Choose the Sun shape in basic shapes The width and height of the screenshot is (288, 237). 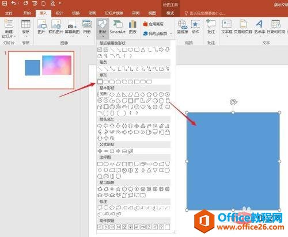click(155, 107)
